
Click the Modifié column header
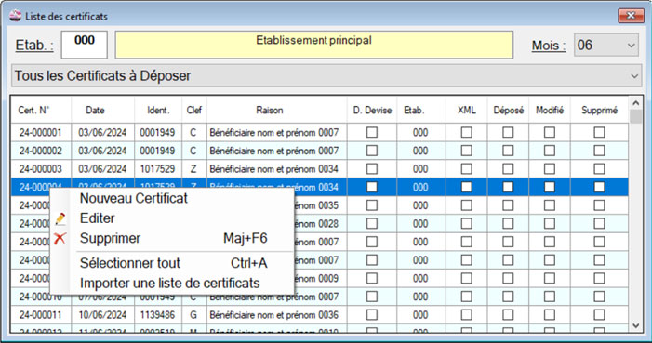click(x=550, y=111)
